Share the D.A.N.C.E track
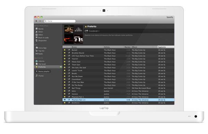The image size is (208, 134). 69,103
